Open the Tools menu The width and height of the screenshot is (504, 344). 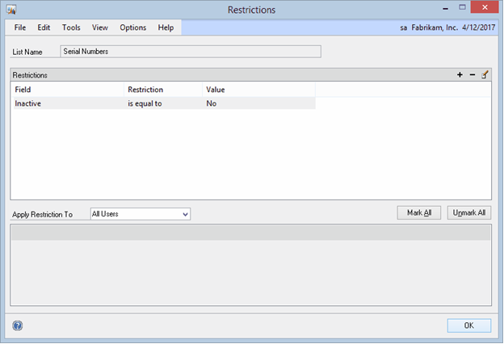[71, 27]
